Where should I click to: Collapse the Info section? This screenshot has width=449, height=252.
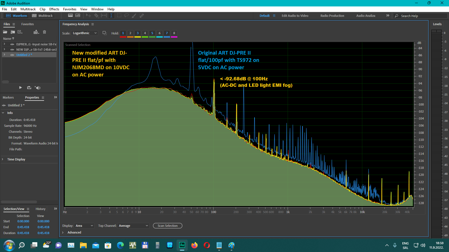tap(3, 113)
